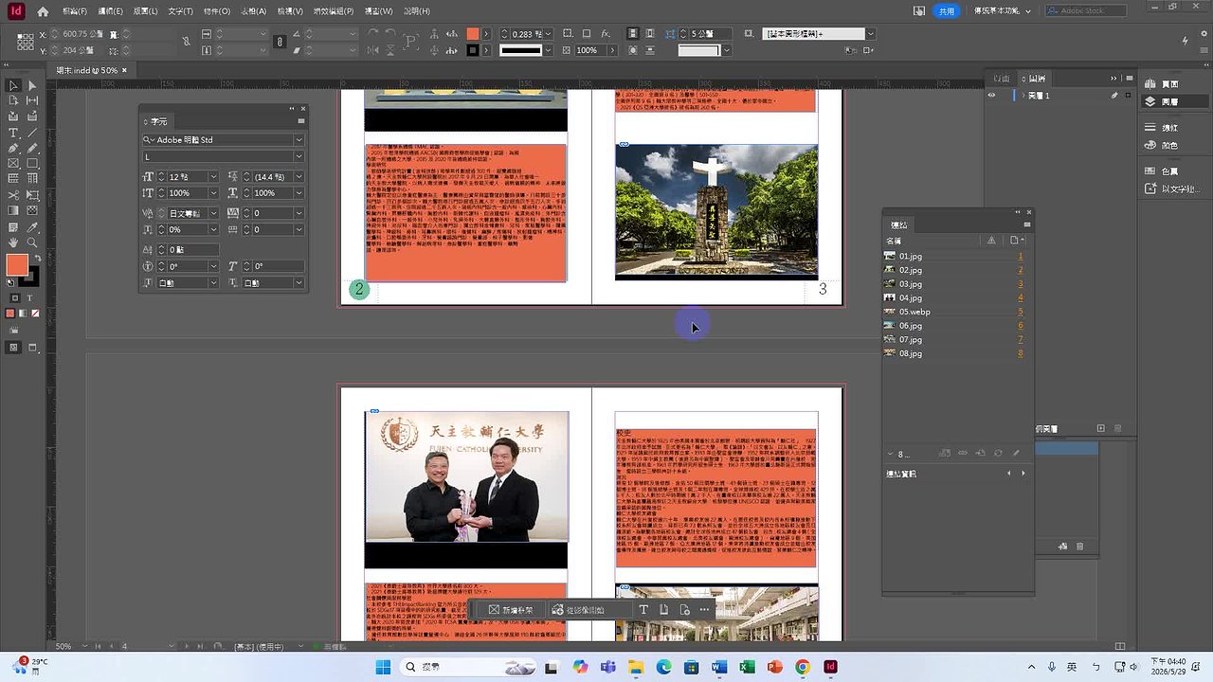Viewport: 1213px width, 682px height.
Task: Open Google Chrome from the taskbar
Action: pyautogui.click(x=803, y=667)
